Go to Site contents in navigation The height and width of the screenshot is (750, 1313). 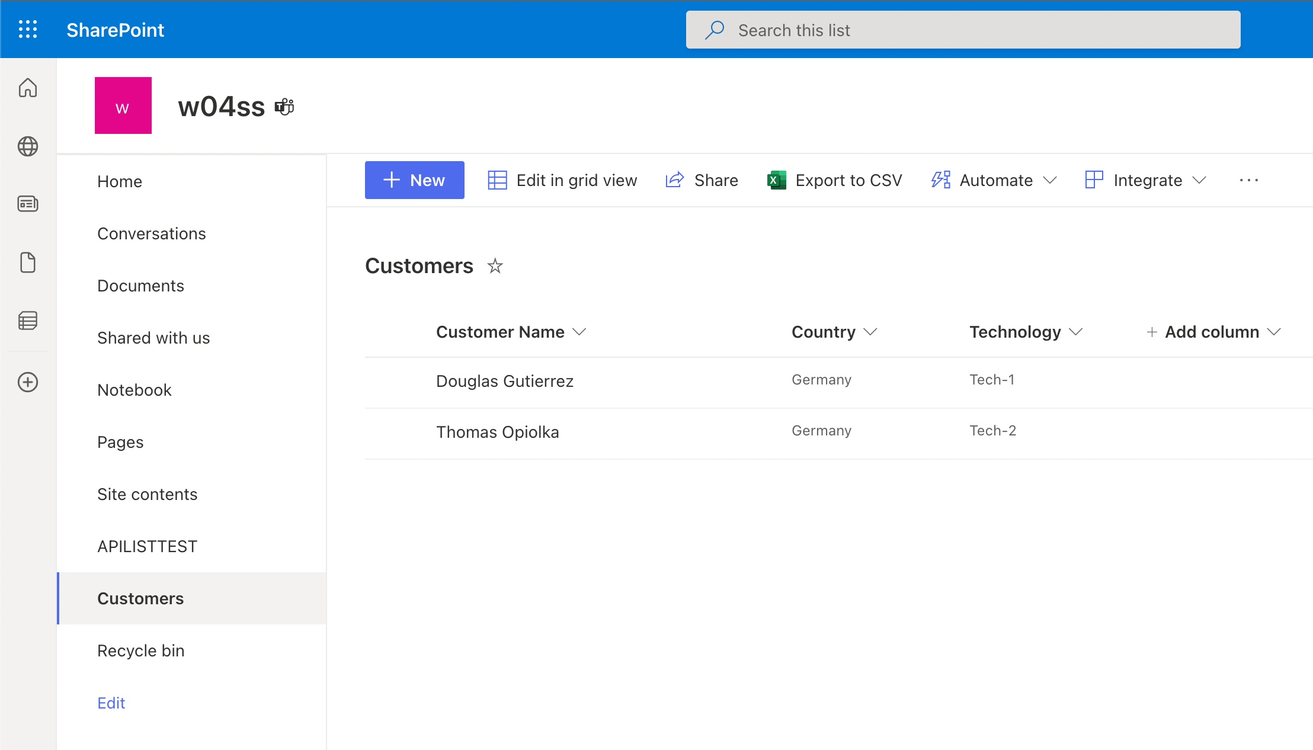(147, 494)
